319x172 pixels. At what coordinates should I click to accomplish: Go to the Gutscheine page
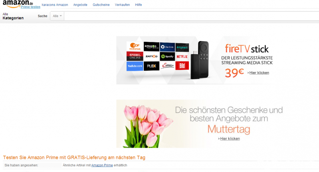(x=101, y=5)
